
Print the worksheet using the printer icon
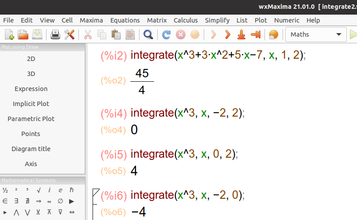55,34
